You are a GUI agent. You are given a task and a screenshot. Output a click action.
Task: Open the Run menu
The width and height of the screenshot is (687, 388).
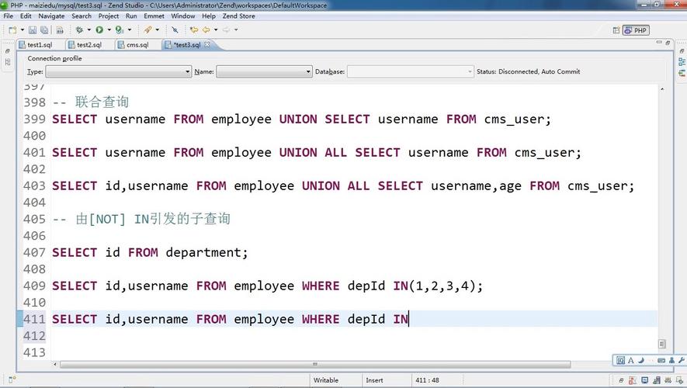tap(131, 16)
